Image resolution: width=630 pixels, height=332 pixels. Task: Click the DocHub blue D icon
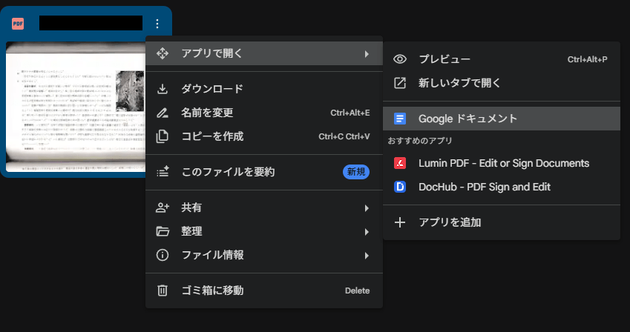(400, 187)
